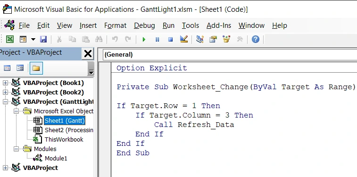Run the macro with green play icon
The width and height of the screenshot is (357, 177).
point(144,40)
